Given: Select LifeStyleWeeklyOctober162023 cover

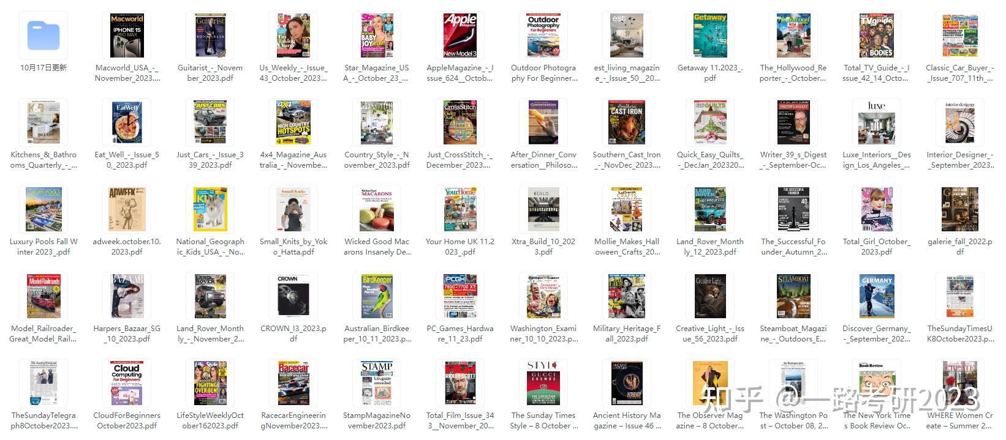Looking at the screenshot, I should click(x=210, y=383).
